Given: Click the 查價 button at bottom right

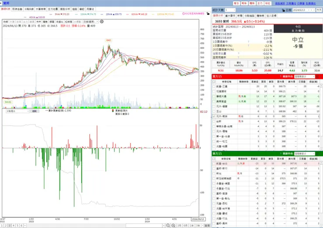Looking at the screenshot, I should (207, 226).
